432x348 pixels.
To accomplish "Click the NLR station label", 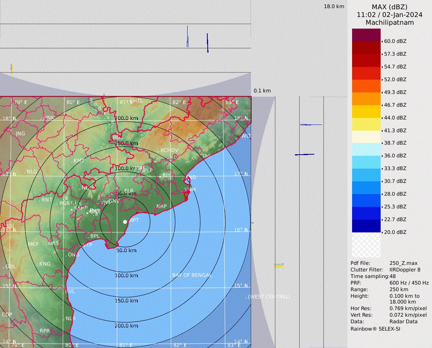I will (x=71, y=319).
